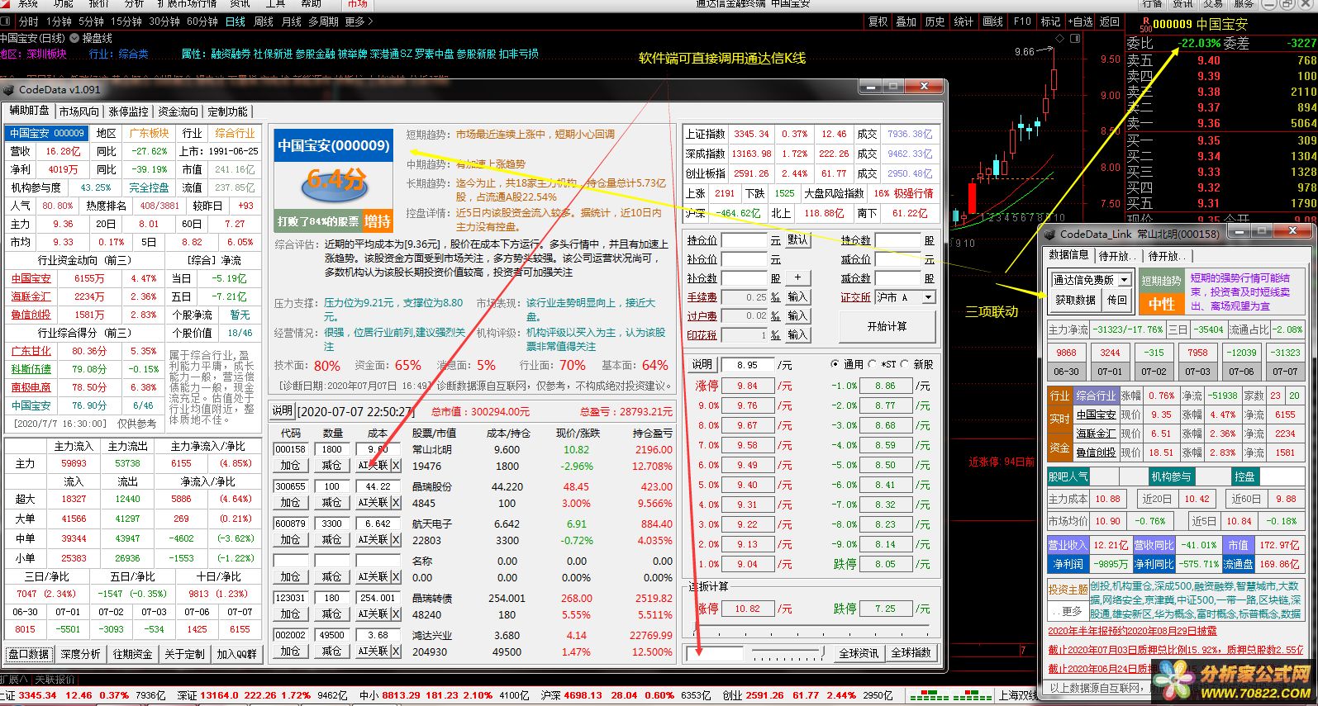Open the 海联金汇 link in 行业资金动向
The width and height of the screenshot is (1318, 706).
click(31, 296)
